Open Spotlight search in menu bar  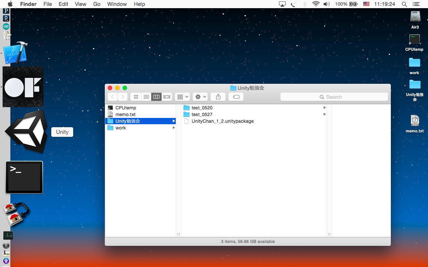point(404,4)
